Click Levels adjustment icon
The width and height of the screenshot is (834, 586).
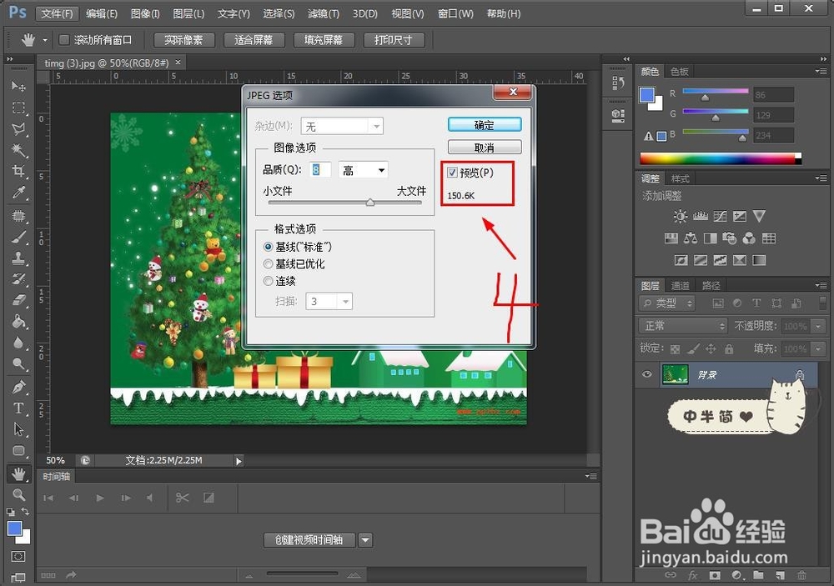700,216
